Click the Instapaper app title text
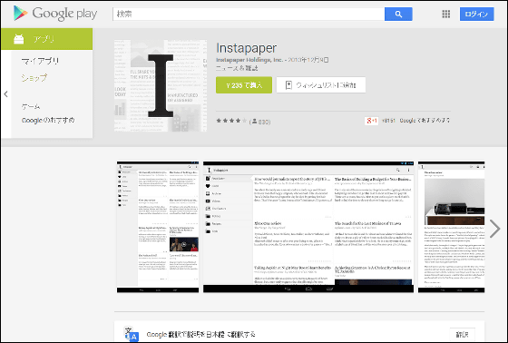Screen dimensions: 508x343 pos(246,48)
